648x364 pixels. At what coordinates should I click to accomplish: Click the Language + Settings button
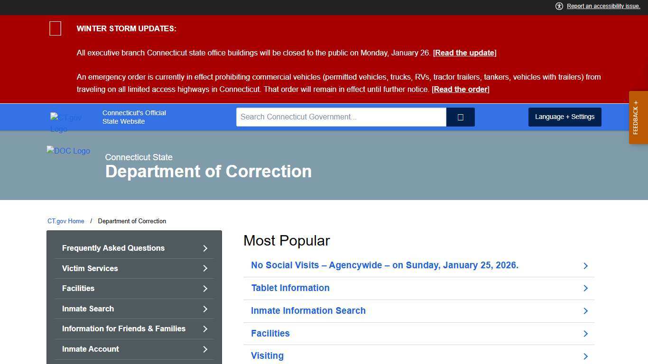565,117
